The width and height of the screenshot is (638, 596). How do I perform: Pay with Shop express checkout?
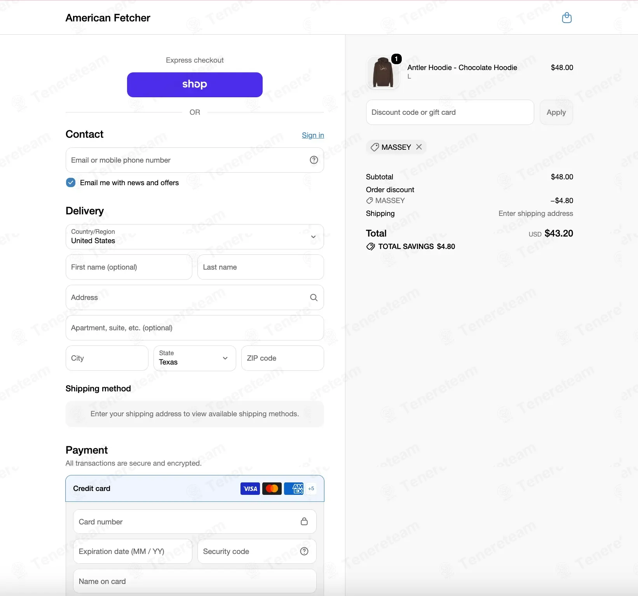coord(195,85)
